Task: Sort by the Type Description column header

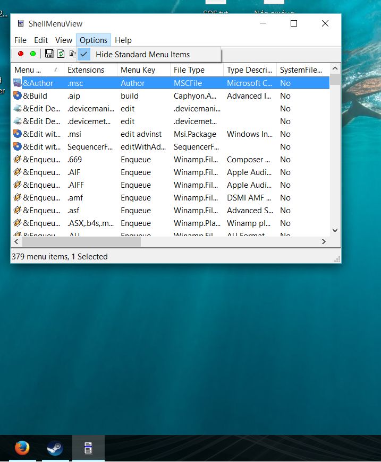Action: tap(250, 70)
